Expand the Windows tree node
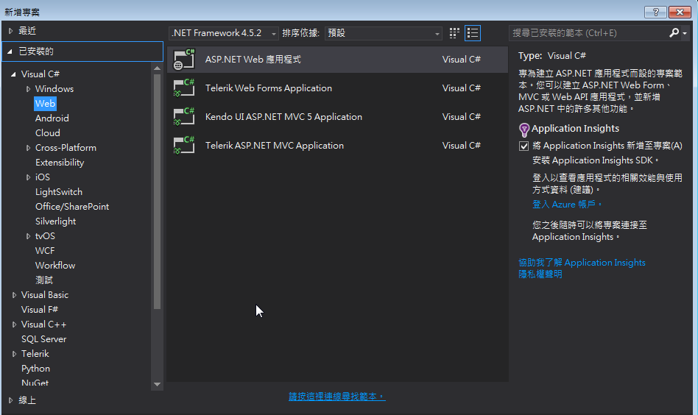 tap(28, 89)
